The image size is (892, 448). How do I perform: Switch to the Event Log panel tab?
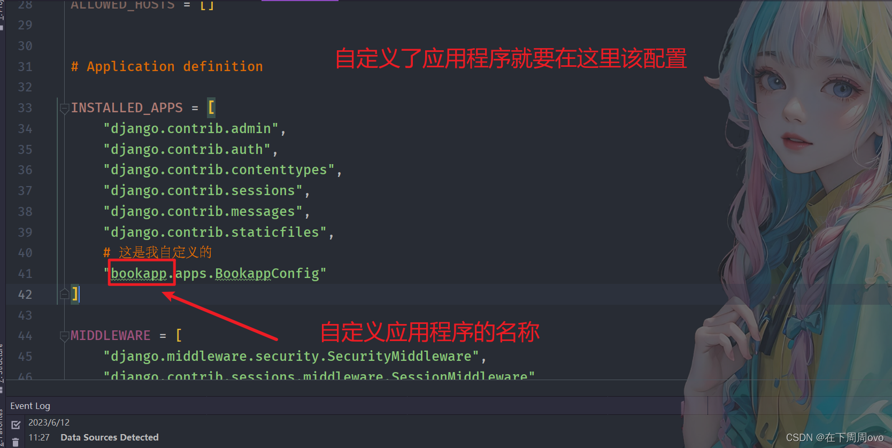pyautogui.click(x=30, y=406)
